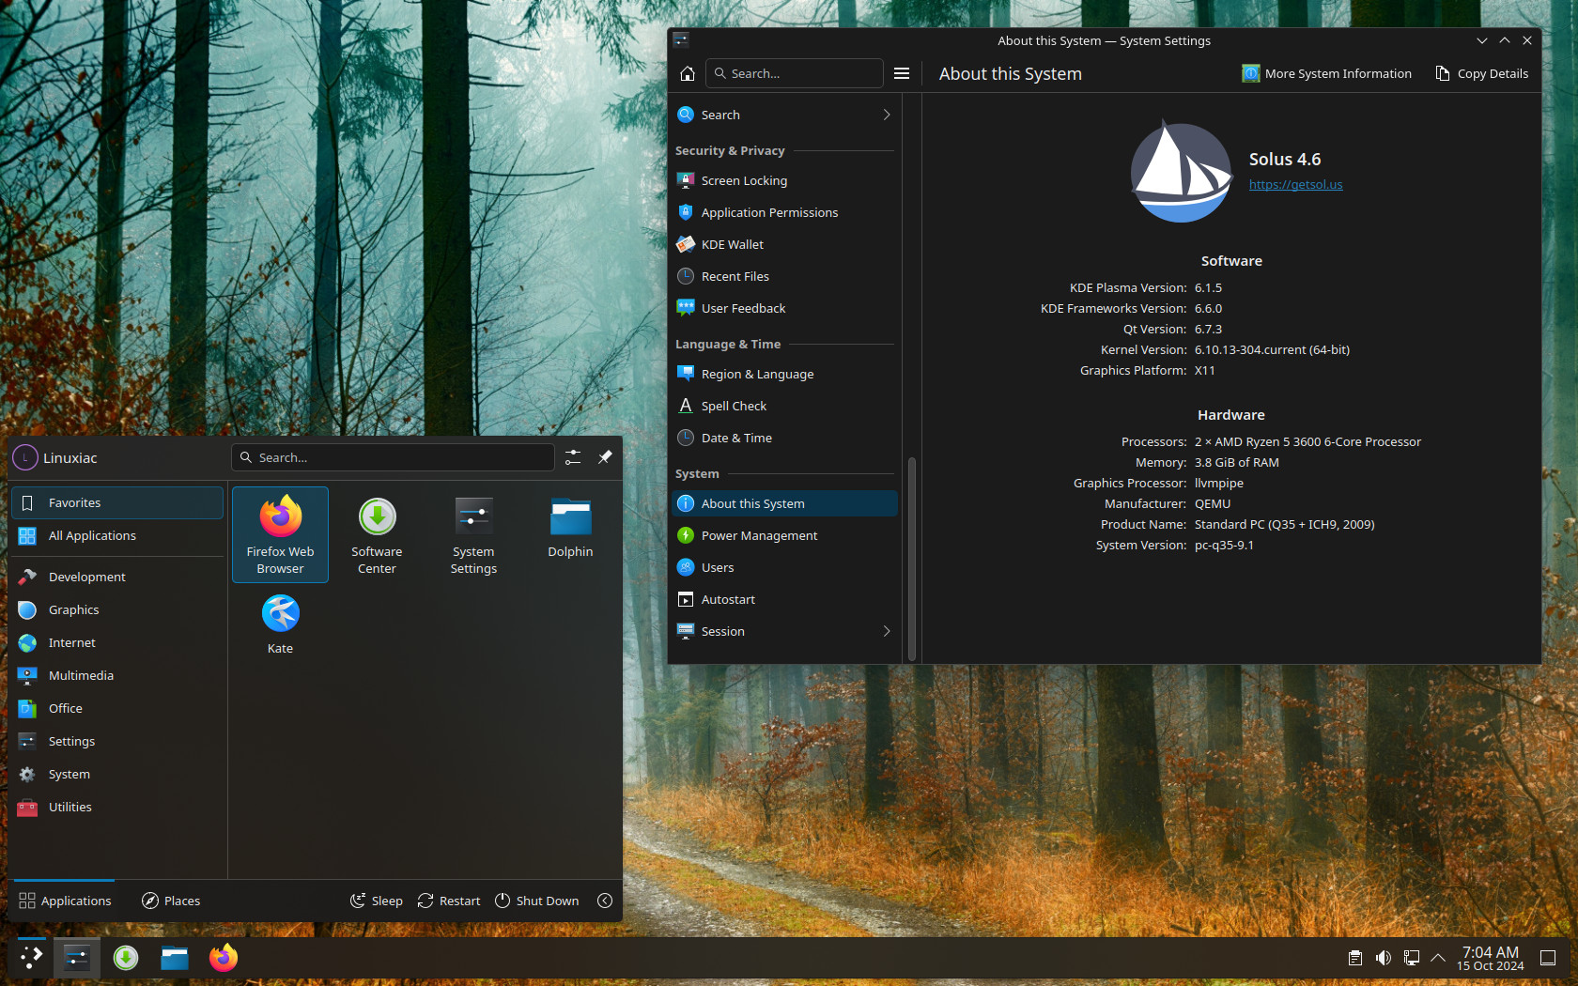The width and height of the screenshot is (1578, 986).
Task: Switch to the Places tab
Action: 171,901
